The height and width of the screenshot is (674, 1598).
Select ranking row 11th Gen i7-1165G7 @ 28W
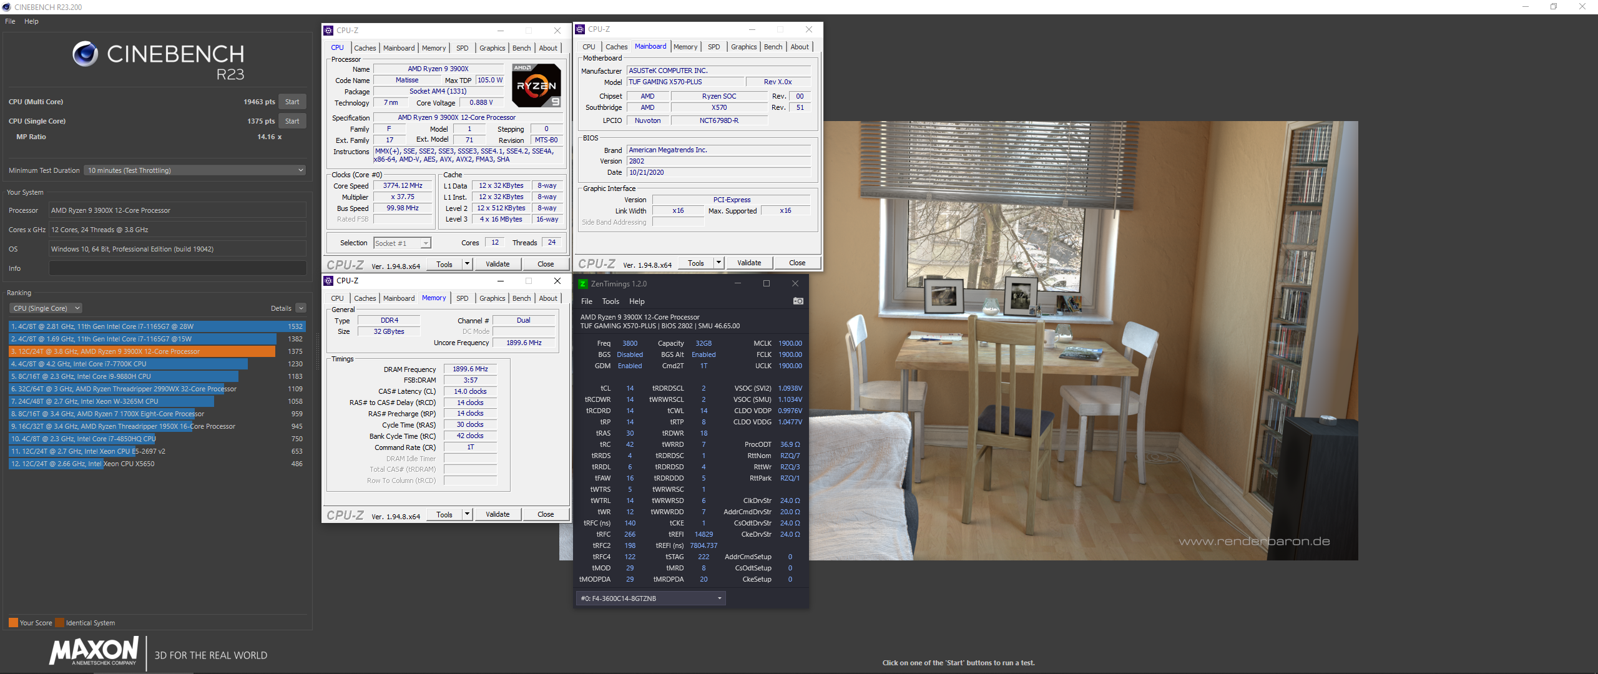(156, 326)
